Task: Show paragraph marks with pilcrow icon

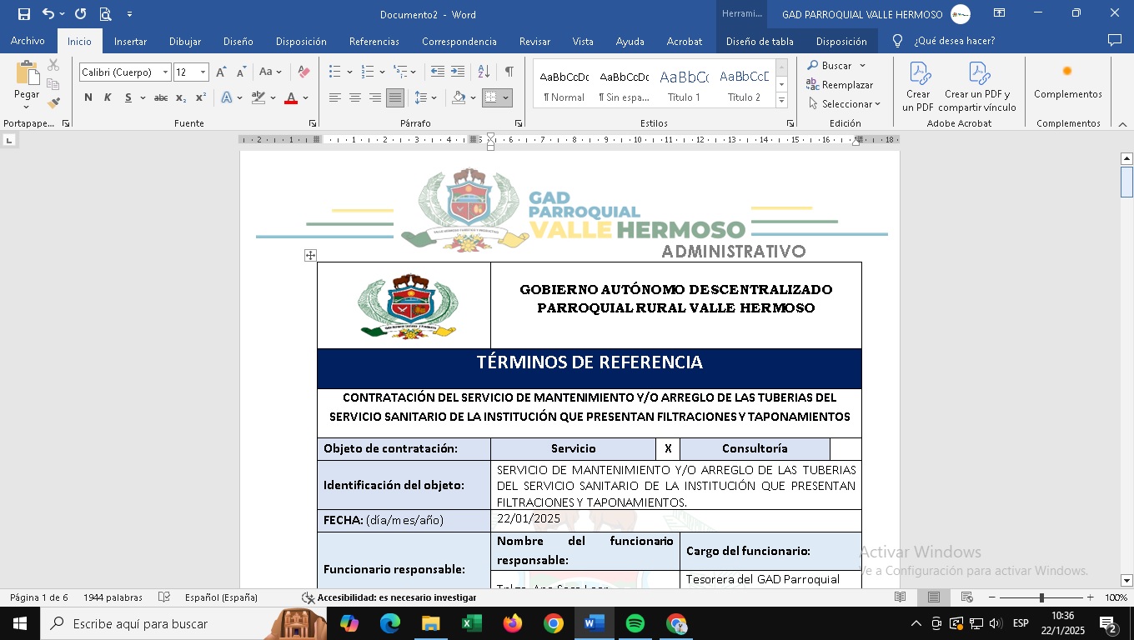Action: click(x=509, y=72)
